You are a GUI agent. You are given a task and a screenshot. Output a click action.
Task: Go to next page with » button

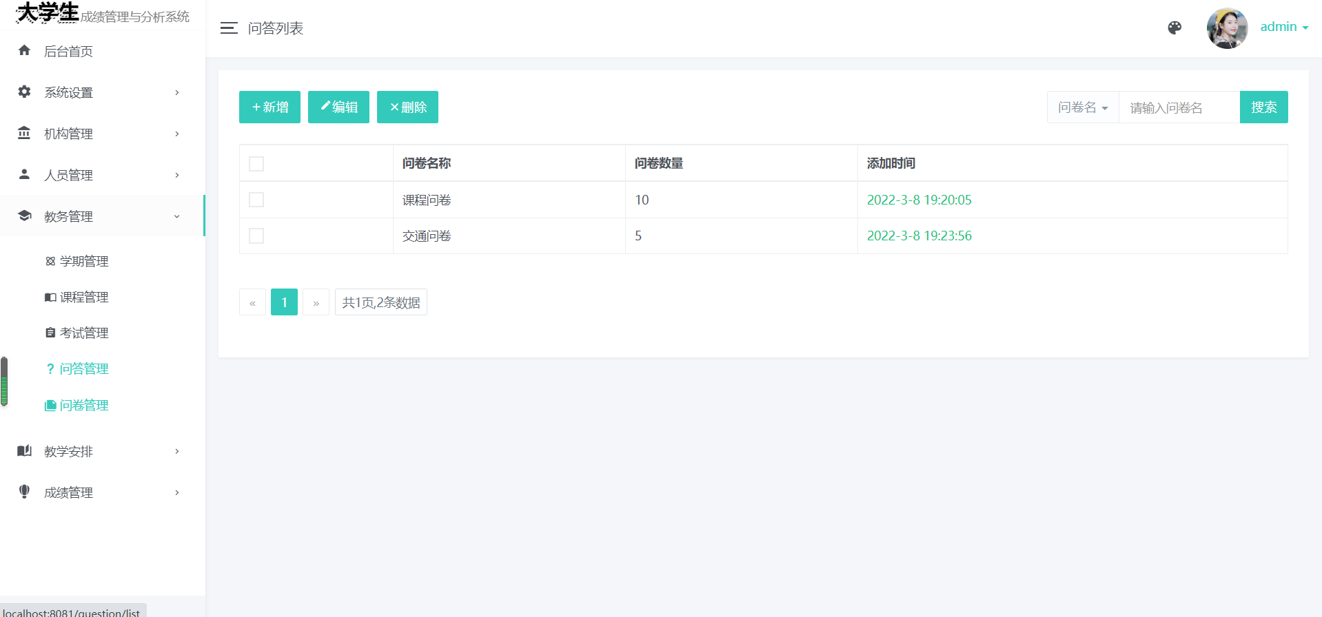pyautogui.click(x=316, y=302)
